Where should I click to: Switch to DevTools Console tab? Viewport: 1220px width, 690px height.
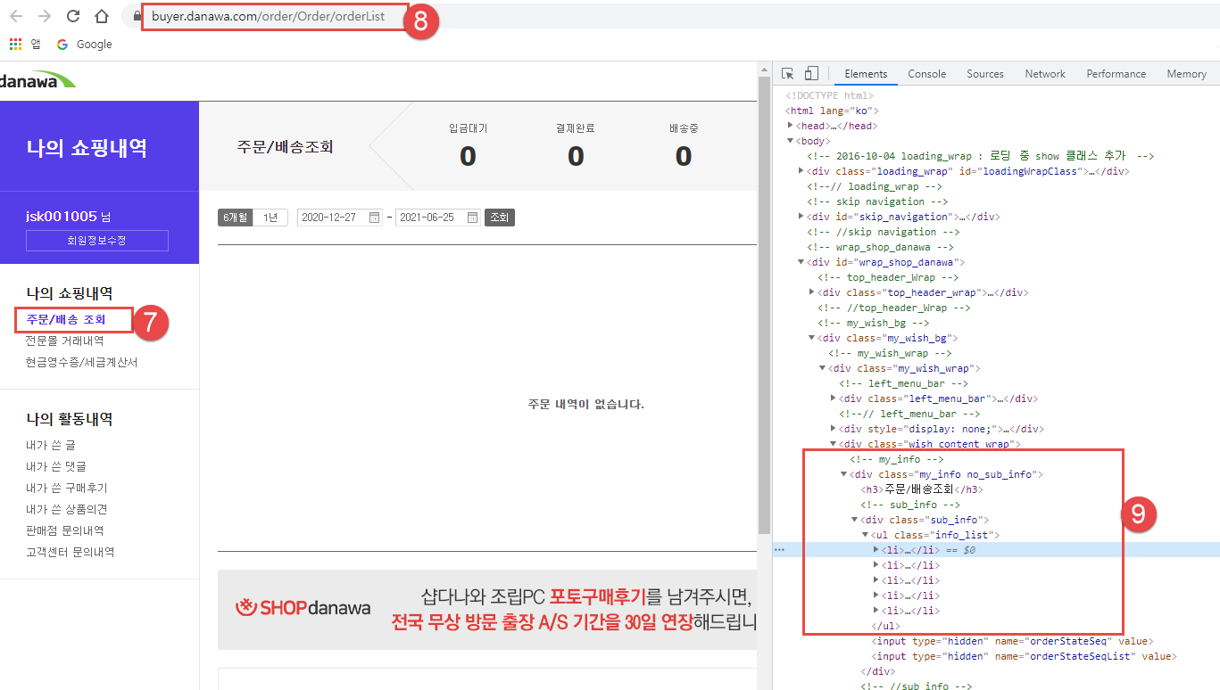point(927,74)
